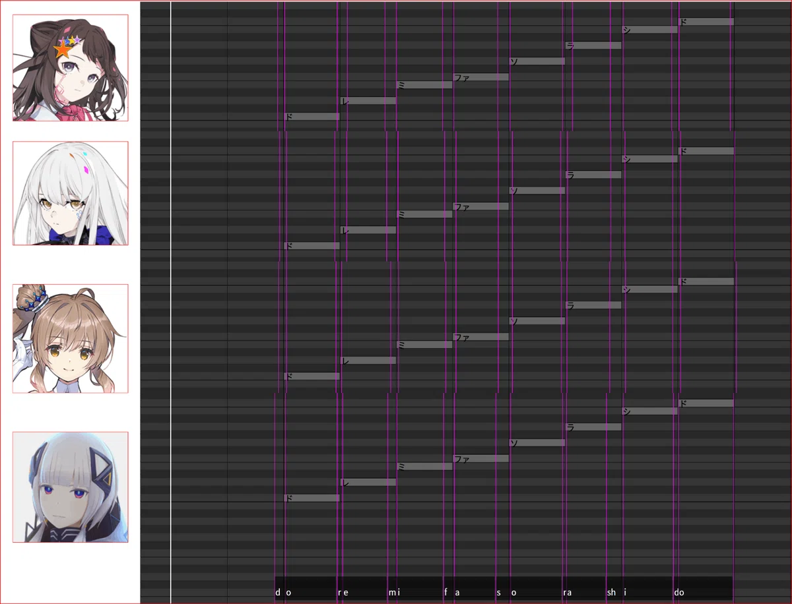The image size is (792, 604).
Task: Click the final "do" phoneme label without spacing
Action: pos(679,593)
